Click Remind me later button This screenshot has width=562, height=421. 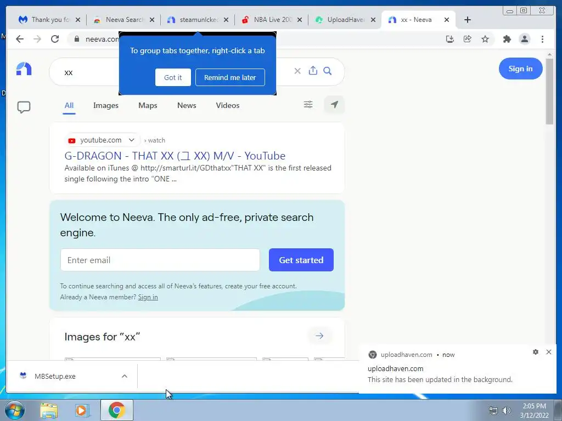click(230, 77)
